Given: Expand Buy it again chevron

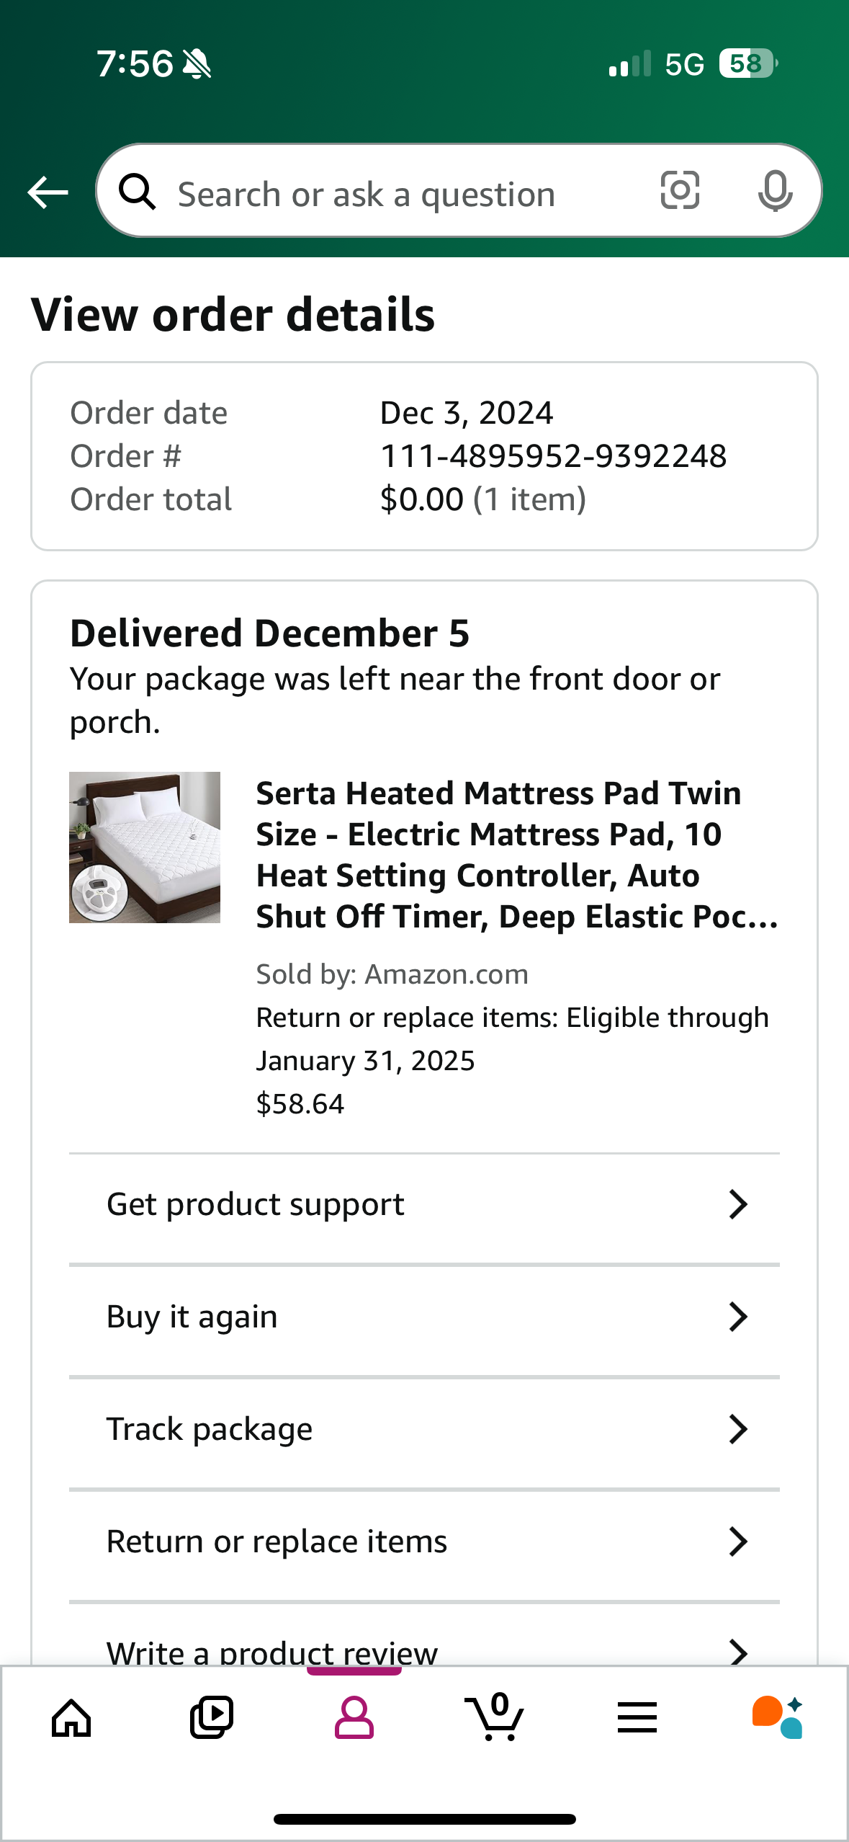Looking at the screenshot, I should pos(738,1317).
